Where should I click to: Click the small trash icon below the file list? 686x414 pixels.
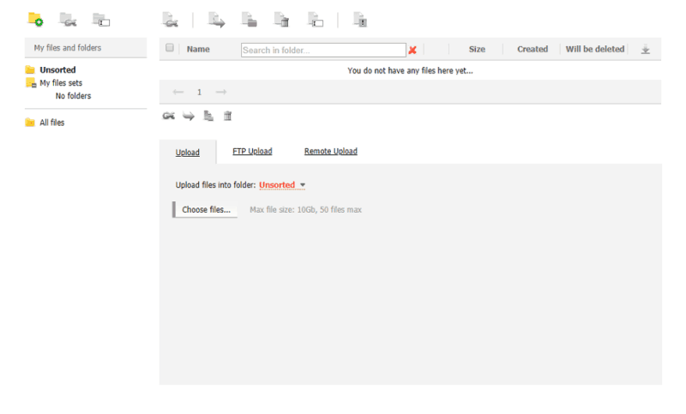[227, 116]
